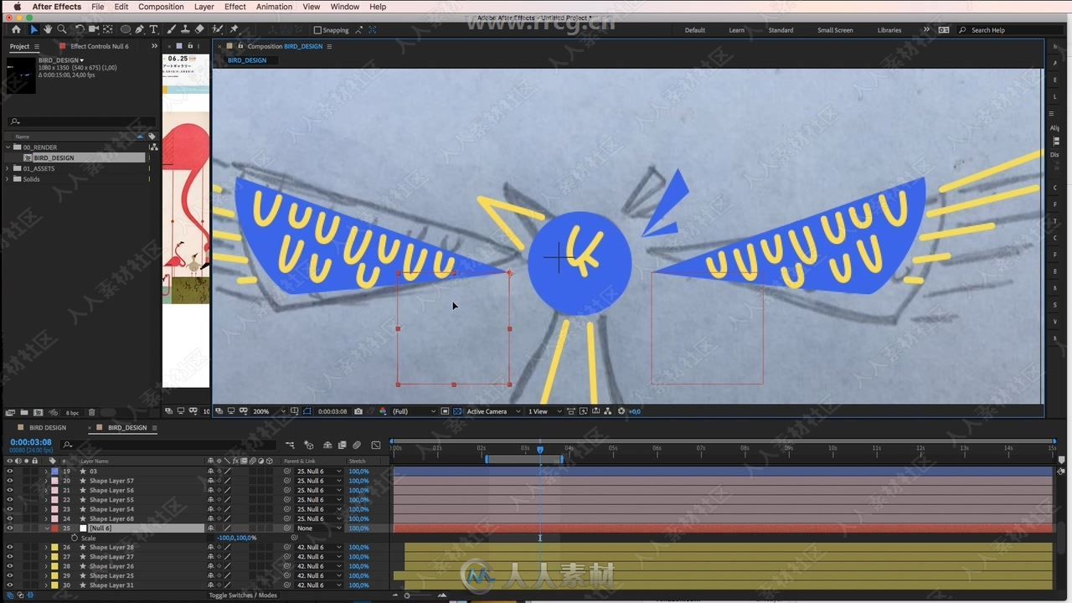Screen dimensions: 1072x603
Task: Expand the 01_ASSETS folder
Action: [8, 168]
